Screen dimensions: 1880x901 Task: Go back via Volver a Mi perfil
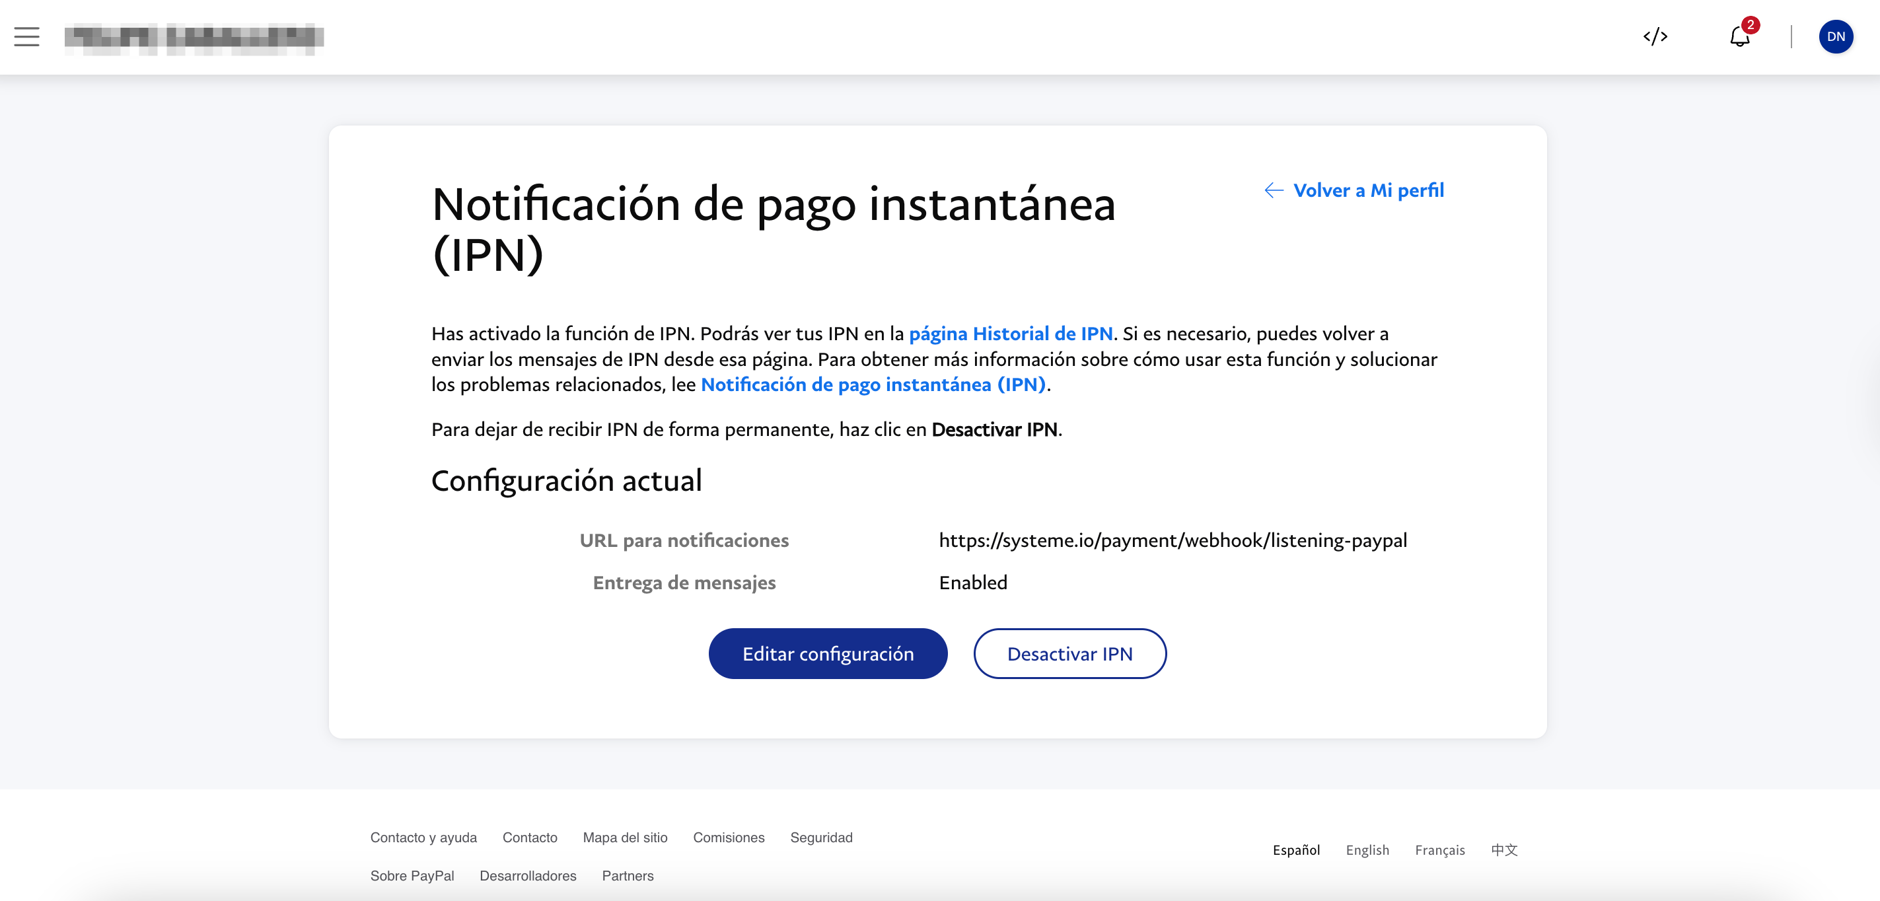1354,190
